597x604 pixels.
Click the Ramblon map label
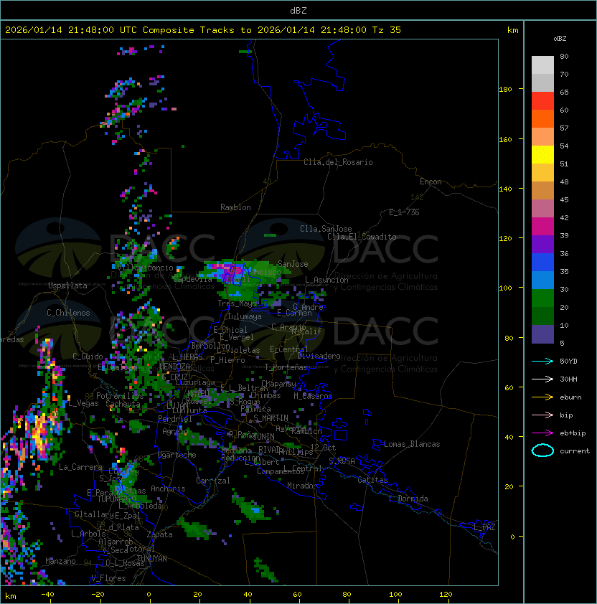(235, 207)
